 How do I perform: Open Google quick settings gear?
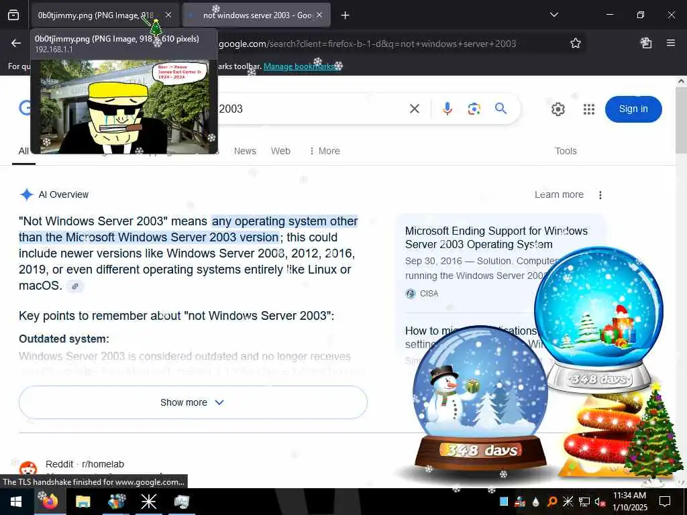coord(558,109)
